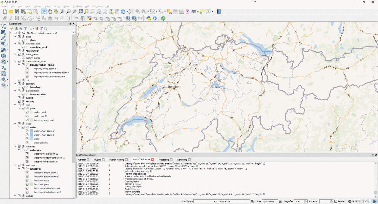
Task: Refresh the map canvas
Action: click(123, 11)
